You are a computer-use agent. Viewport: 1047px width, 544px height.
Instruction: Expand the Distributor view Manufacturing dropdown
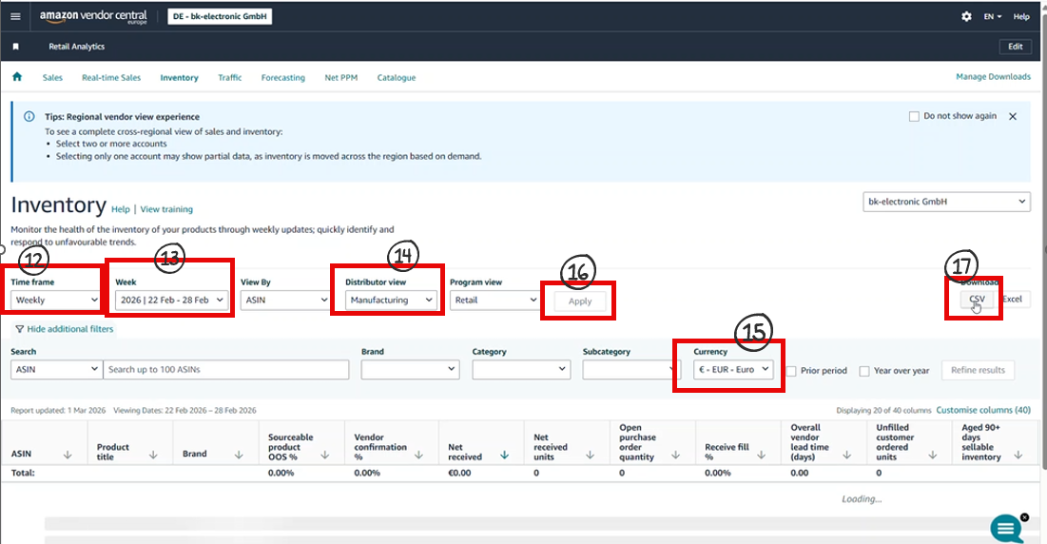tap(391, 300)
